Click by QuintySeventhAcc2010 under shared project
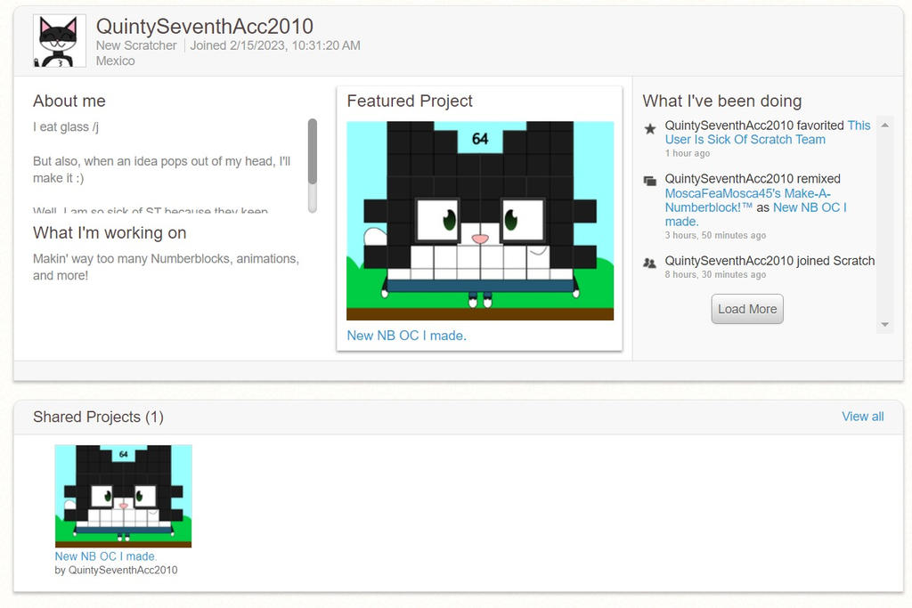 click(117, 570)
